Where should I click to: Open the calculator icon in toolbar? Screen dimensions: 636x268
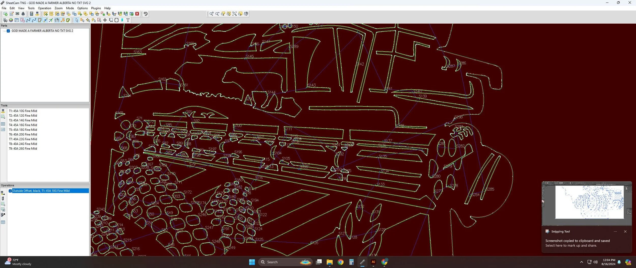pyautogui.click(x=32, y=14)
